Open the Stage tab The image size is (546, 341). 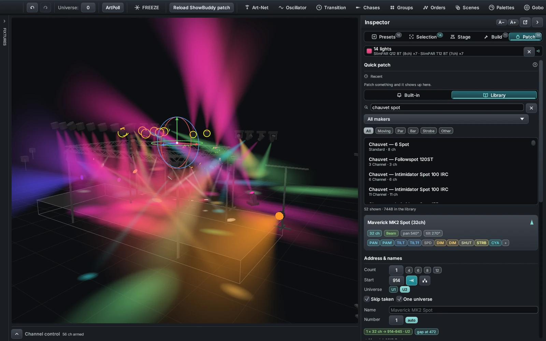(x=460, y=36)
